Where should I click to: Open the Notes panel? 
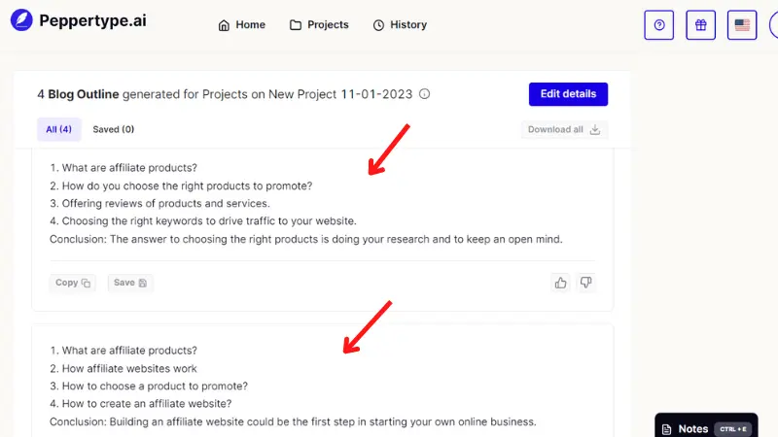pos(706,428)
